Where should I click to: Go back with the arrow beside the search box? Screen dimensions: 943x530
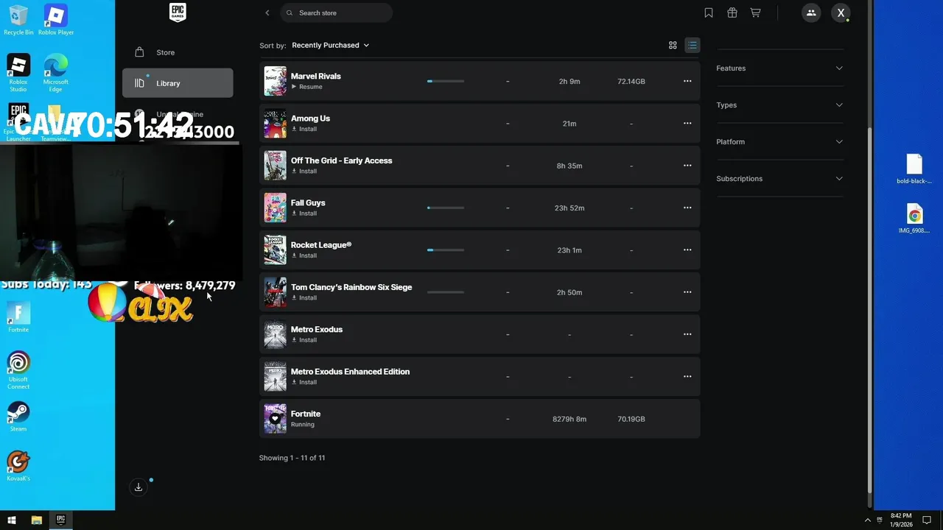[267, 13]
